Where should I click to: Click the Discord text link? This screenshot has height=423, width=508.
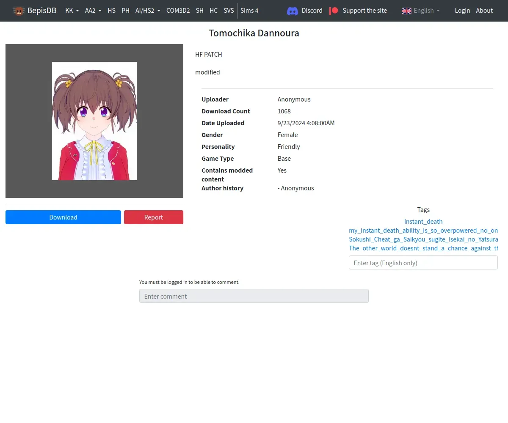click(x=312, y=11)
